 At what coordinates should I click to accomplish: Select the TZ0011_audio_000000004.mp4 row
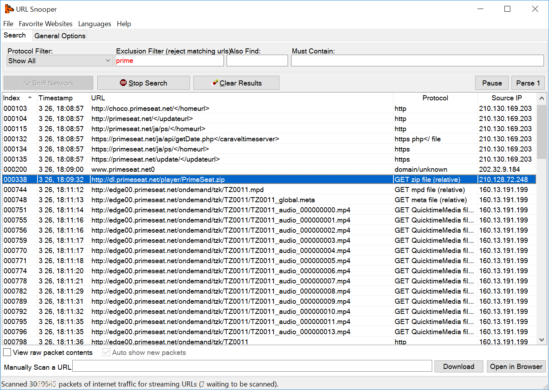269,251
